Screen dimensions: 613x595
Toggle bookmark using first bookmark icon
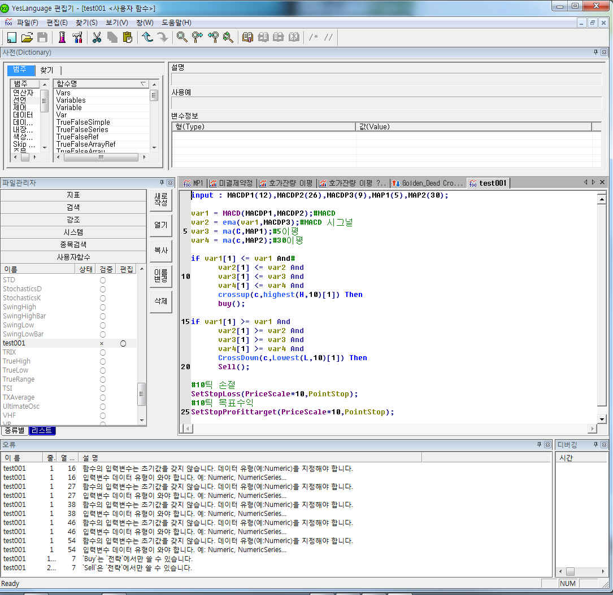click(247, 37)
